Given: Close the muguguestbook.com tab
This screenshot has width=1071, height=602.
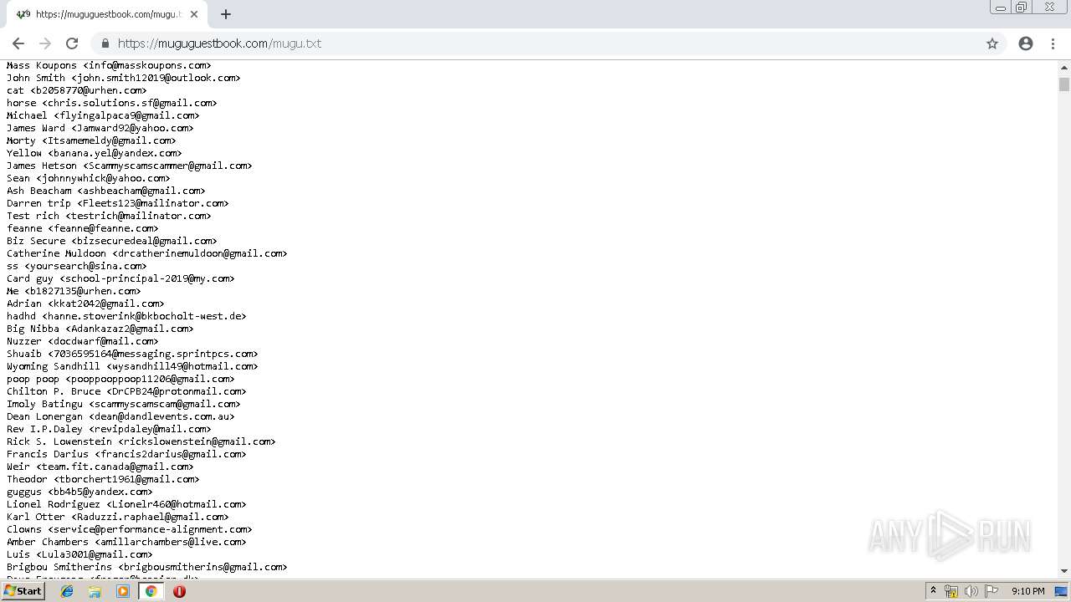Looking at the screenshot, I should (194, 14).
